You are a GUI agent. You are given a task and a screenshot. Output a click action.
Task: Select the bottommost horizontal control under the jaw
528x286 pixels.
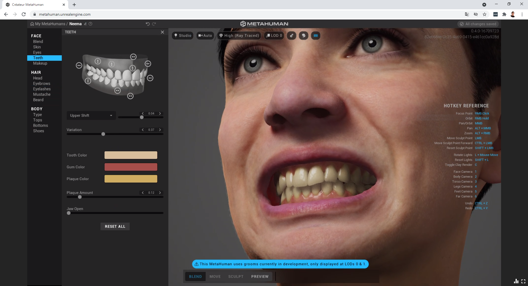[130, 96]
